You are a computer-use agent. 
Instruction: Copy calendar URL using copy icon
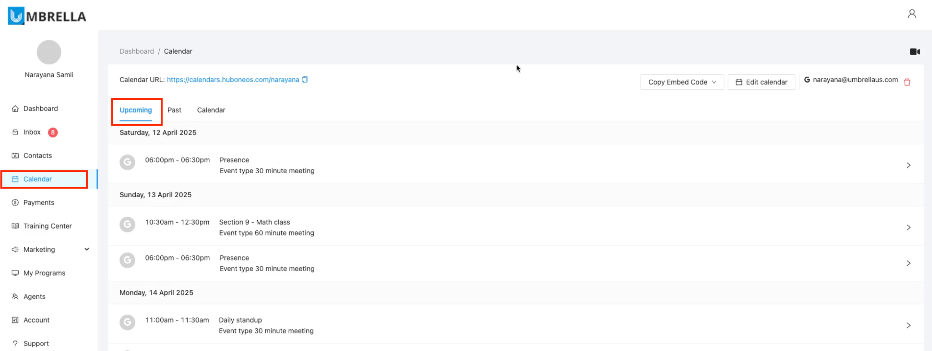tap(305, 80)
